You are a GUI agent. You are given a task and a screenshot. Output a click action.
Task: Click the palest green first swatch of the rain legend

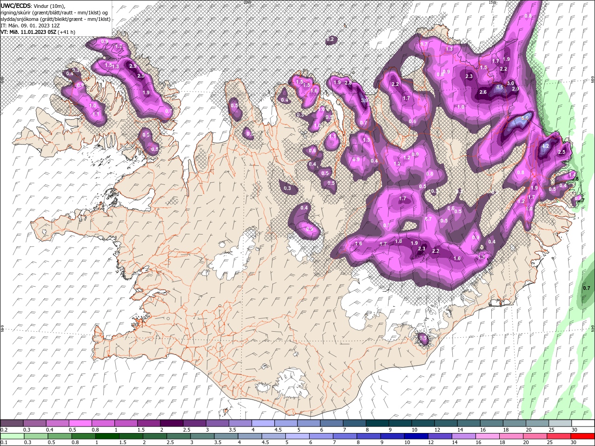click(x=12, y=436)
